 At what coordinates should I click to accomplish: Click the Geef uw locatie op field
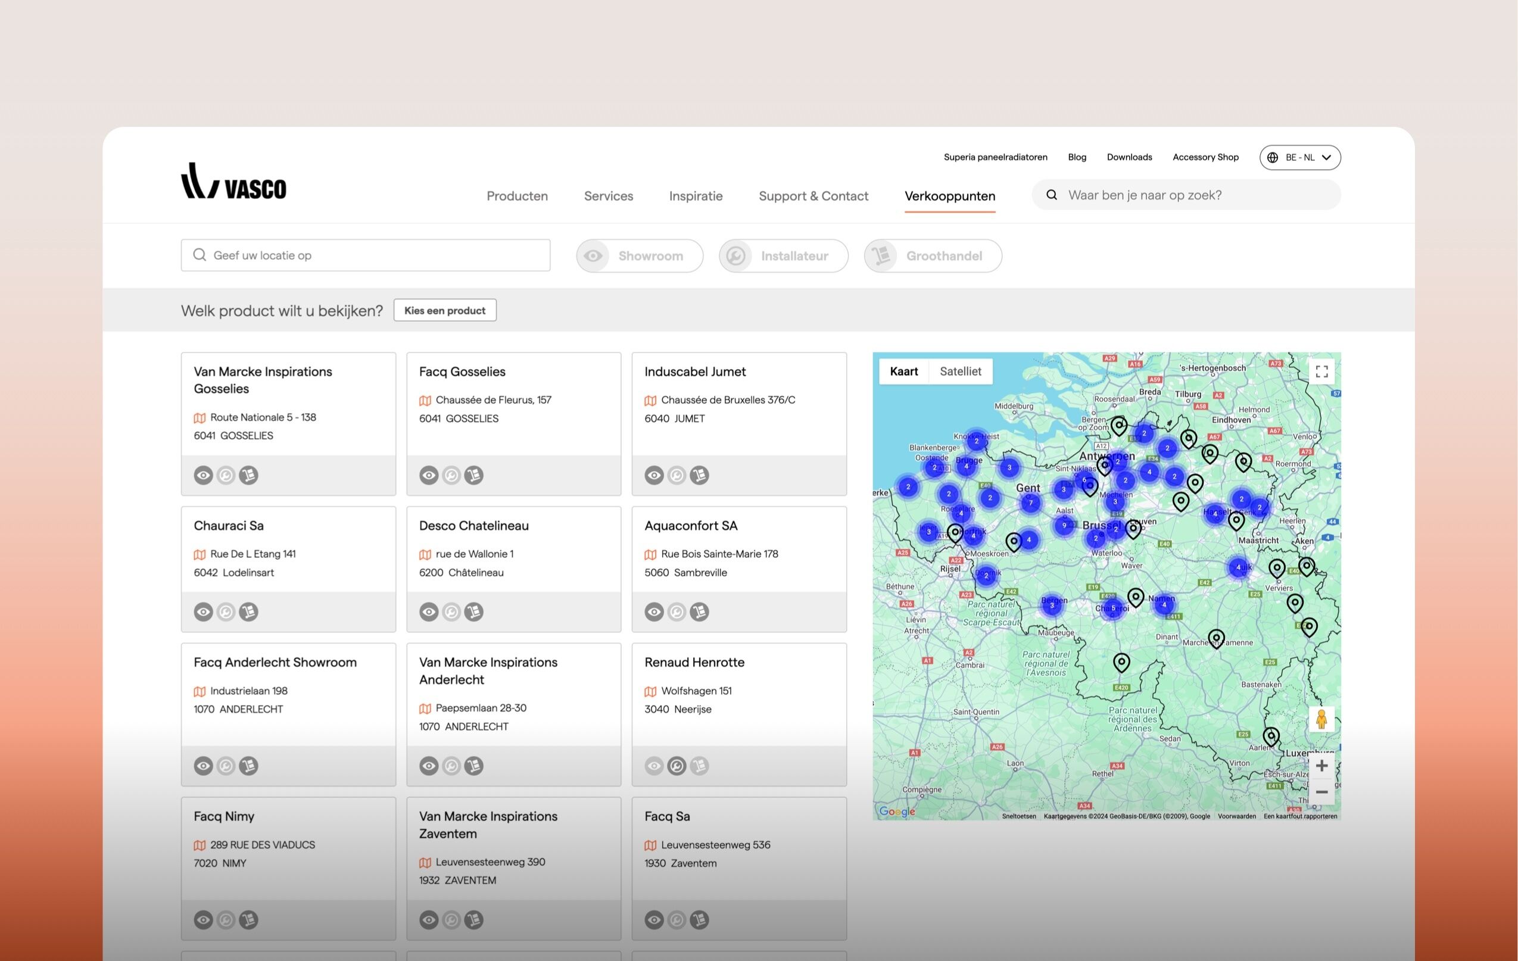(x=366, y=255)
